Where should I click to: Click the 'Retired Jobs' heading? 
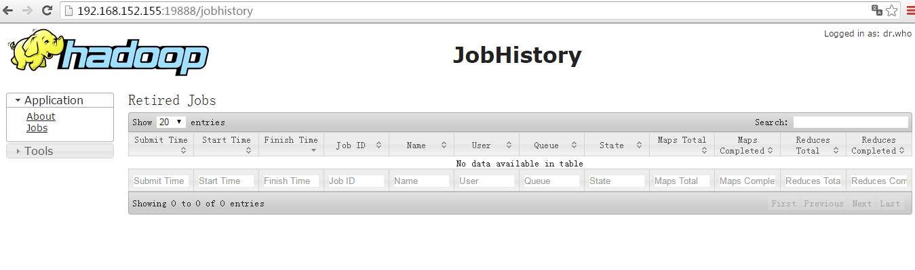tap(172, 101)
